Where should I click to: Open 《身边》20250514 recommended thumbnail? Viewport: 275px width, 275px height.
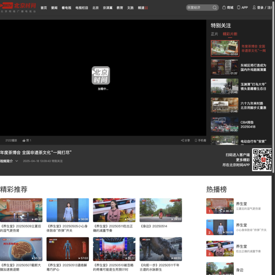(161, 210)
